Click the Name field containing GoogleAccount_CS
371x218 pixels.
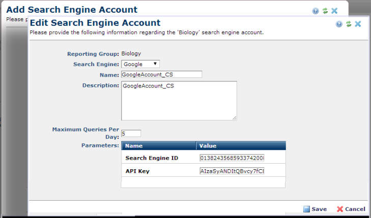(x=161, y=74)
